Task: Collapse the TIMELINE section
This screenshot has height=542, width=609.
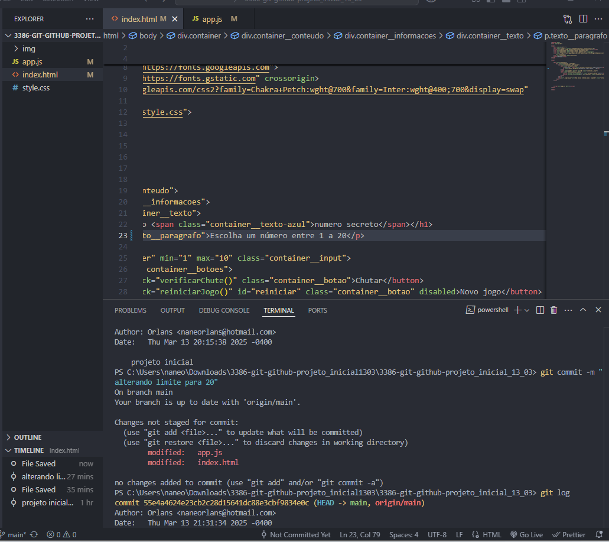Action: coord(53,450)
